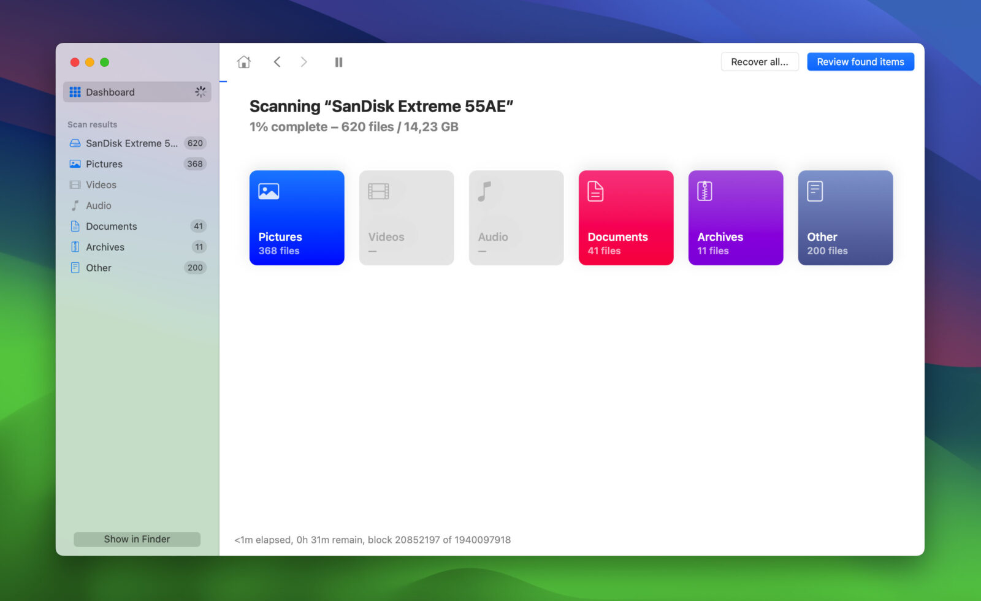The width and height of the screenshot is (981, 601).
Task: Open the Dashboard in the sidebar
Action: tap(110, 92)
